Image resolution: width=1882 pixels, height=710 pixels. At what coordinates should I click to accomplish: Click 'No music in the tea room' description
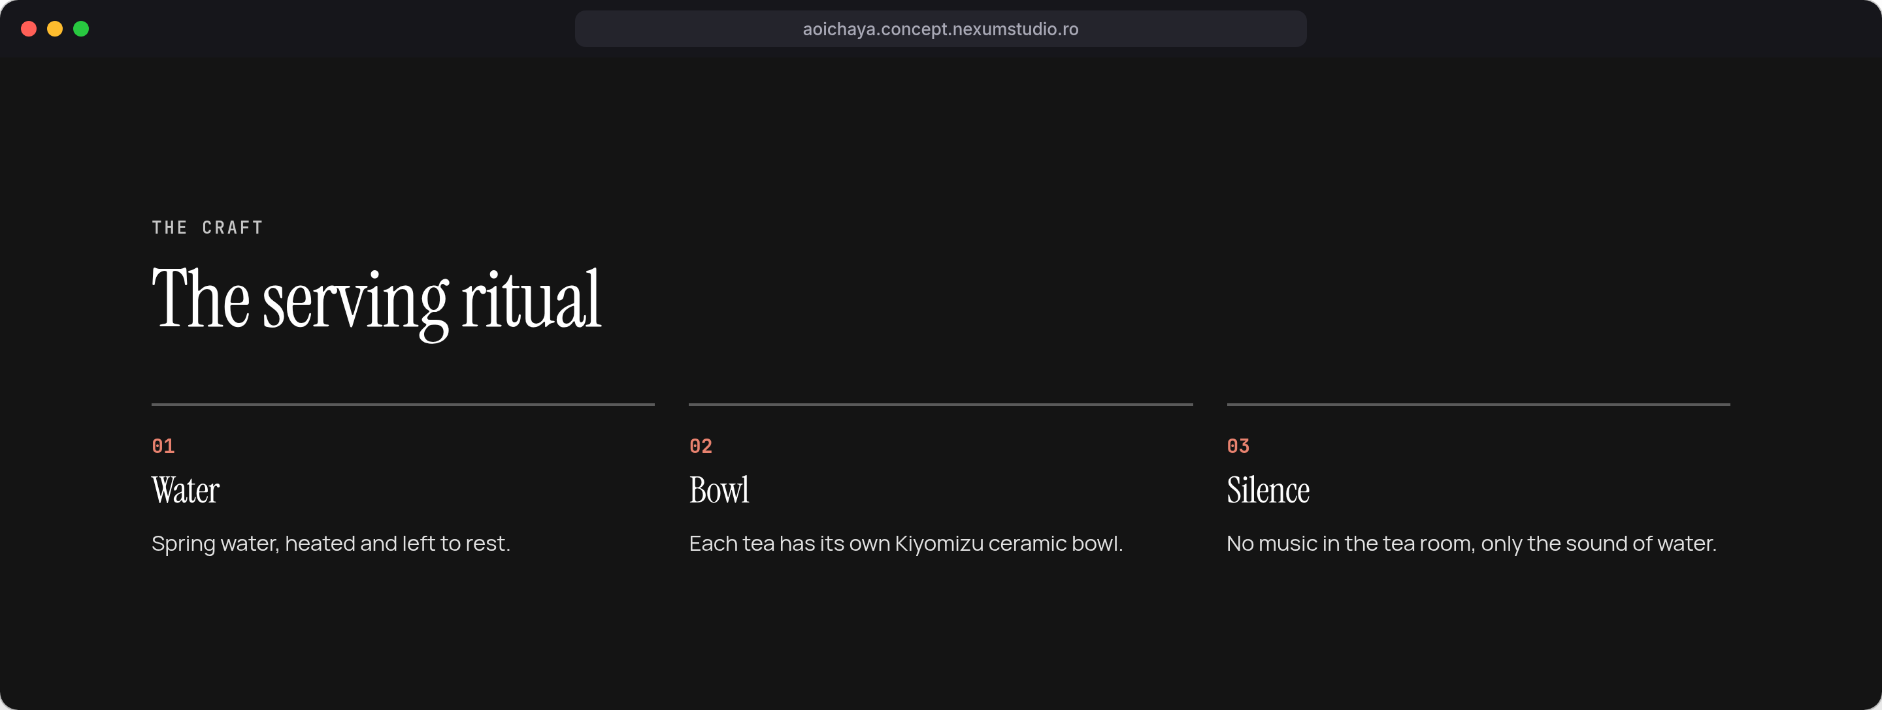pyautogui.click(x=1472, y=544)
